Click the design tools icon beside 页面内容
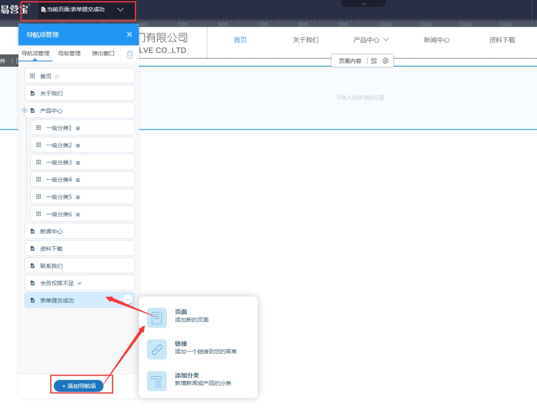 [x=374, y=61]
